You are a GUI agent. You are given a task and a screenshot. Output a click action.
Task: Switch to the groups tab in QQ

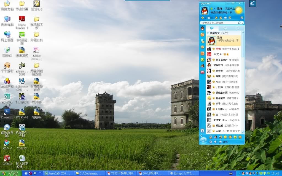225,28
